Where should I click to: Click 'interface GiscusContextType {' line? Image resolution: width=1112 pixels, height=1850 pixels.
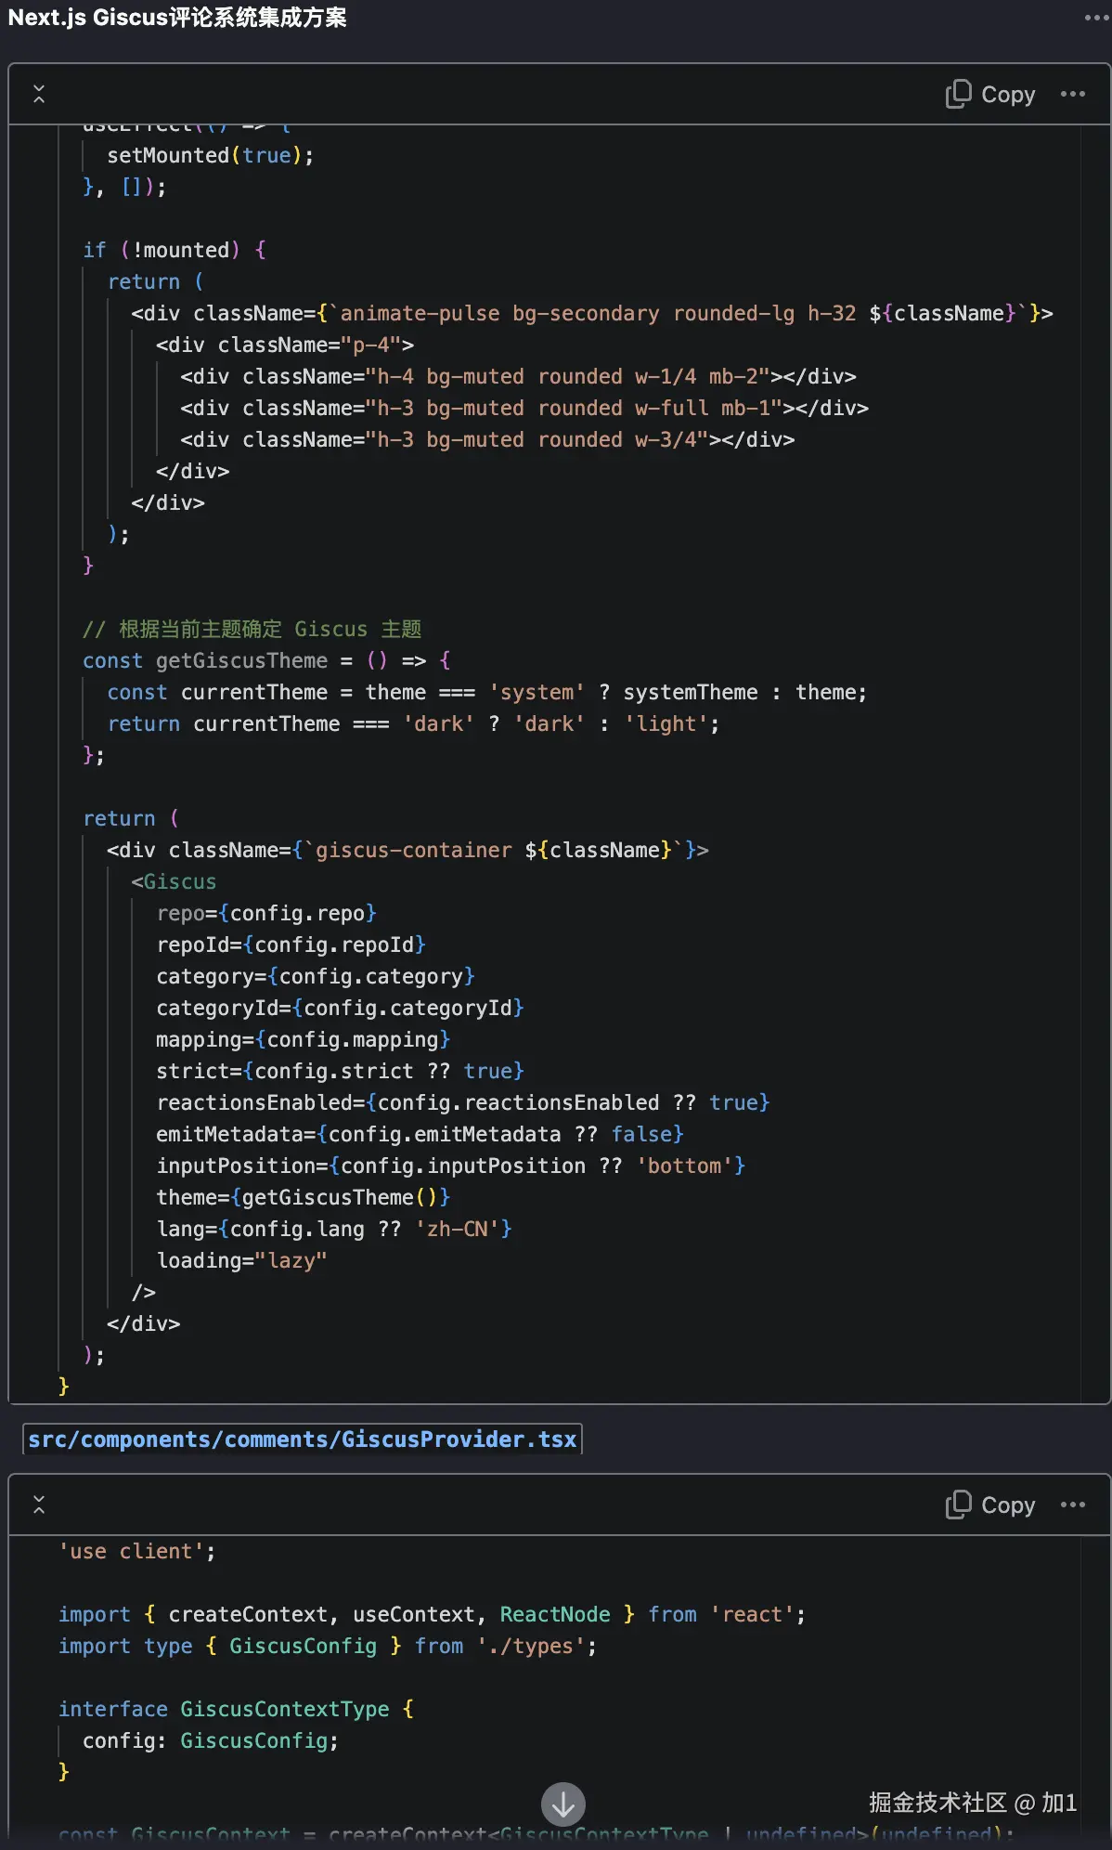tap(236, 1709)
